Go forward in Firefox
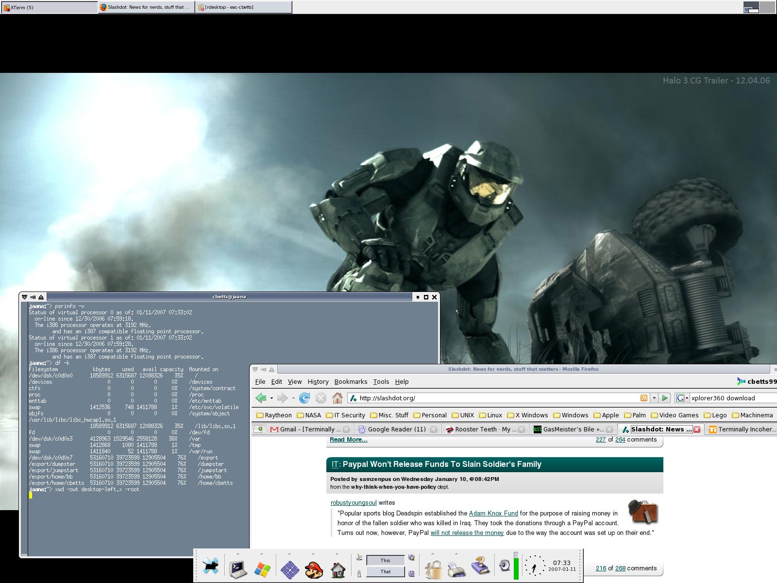777x583 pixels. click(282, 398)
